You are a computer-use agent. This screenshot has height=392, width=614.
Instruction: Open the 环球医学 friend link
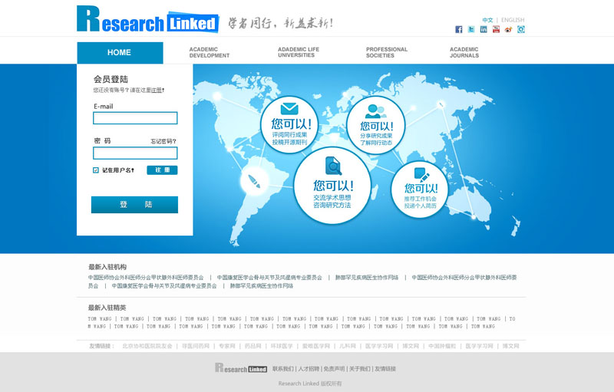click(x=282, y=346)
